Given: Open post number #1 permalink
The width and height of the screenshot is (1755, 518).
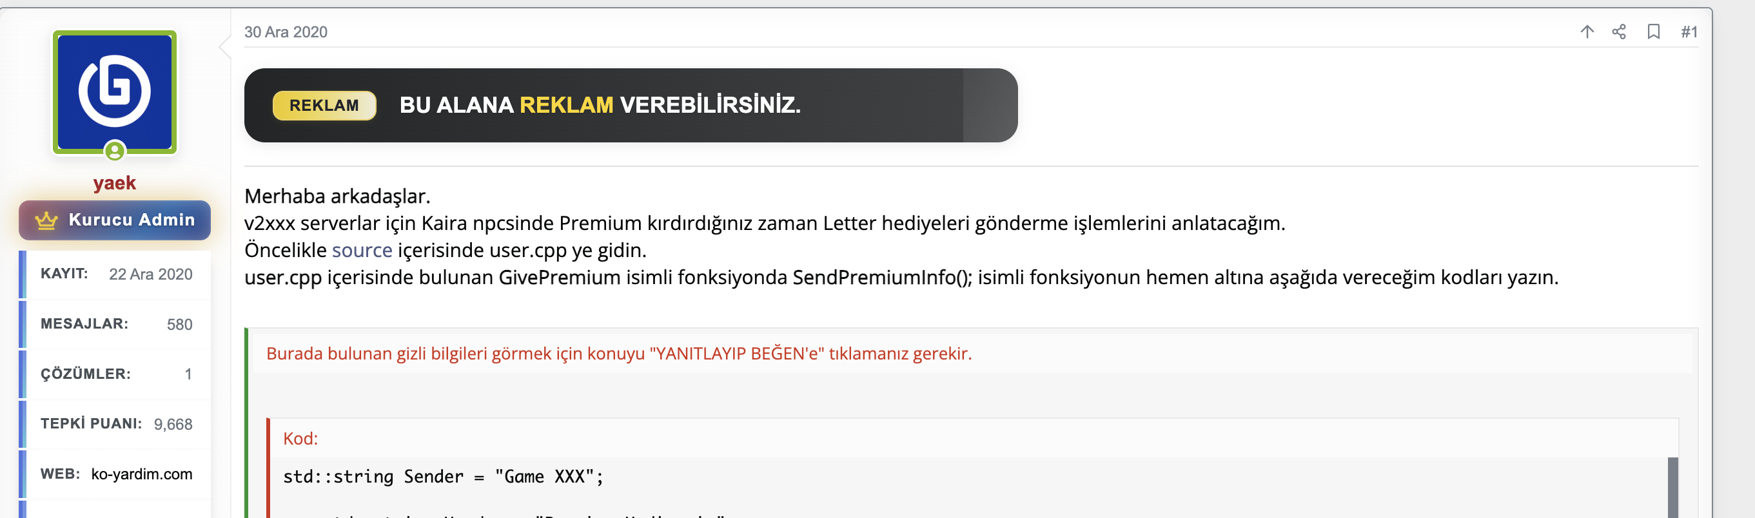Looking at the screenshot, I should click(x=1689, y=32).
